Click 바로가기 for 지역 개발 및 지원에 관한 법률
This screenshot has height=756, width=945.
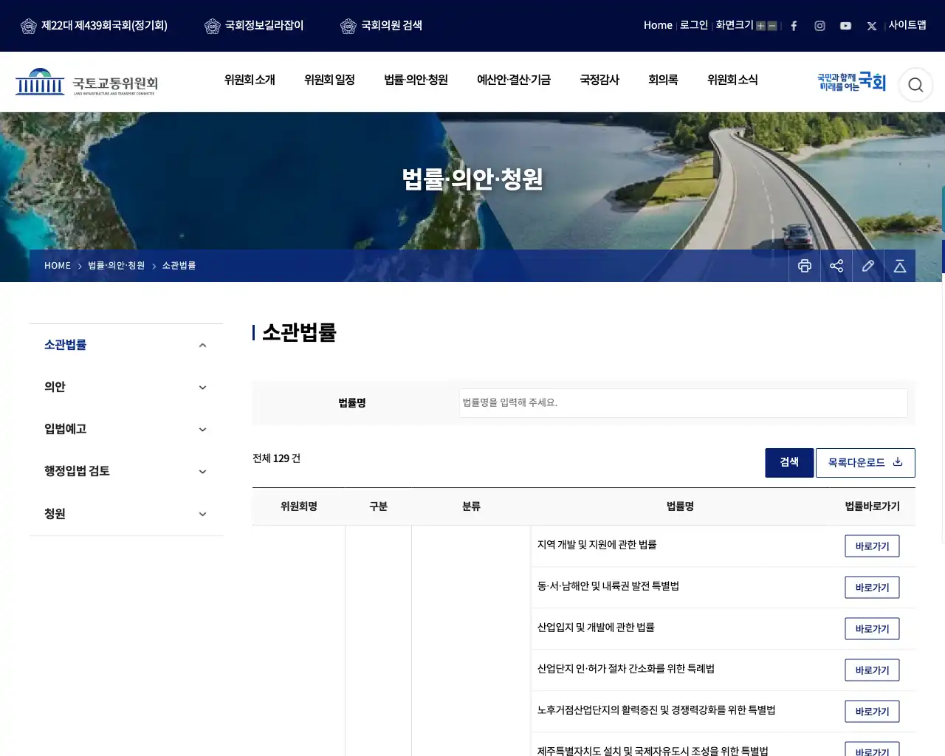[872, 546]
